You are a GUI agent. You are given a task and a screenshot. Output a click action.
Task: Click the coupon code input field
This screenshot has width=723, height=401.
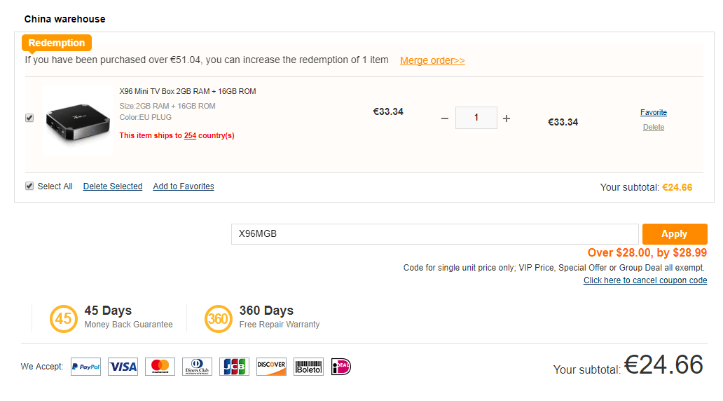click(x=434, y=234)
